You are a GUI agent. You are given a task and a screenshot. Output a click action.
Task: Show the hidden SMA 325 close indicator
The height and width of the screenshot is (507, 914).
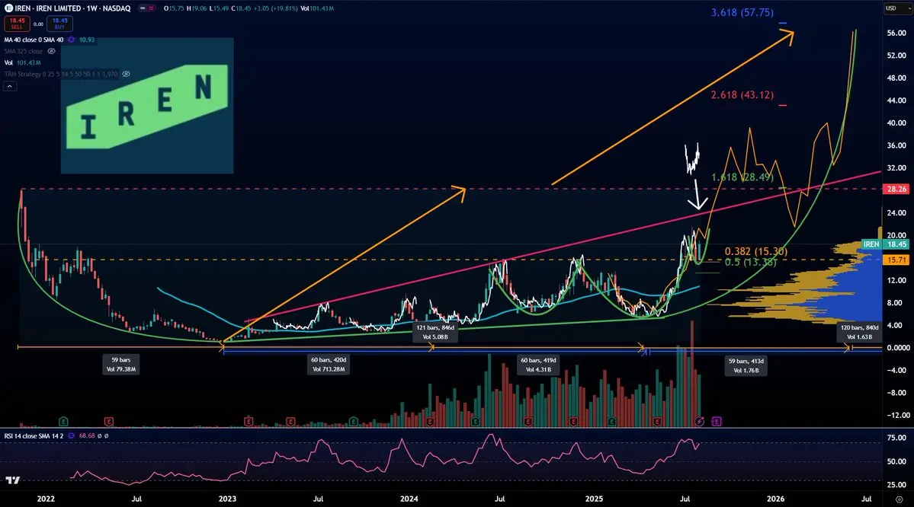pyautogui.click(x=51, y=51)
